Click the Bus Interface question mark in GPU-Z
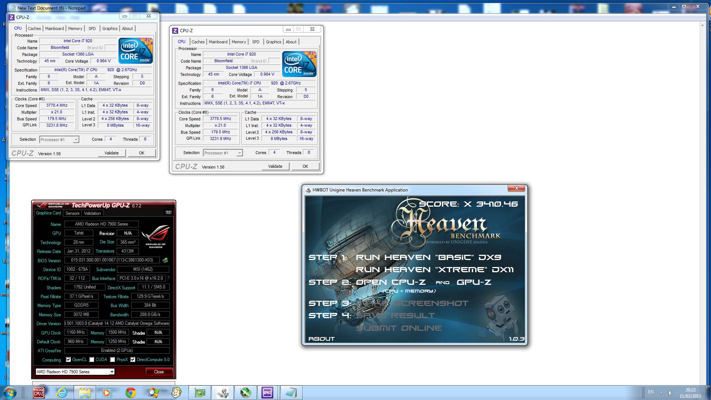Screen dimensions: 711x400 coord(168,278)
